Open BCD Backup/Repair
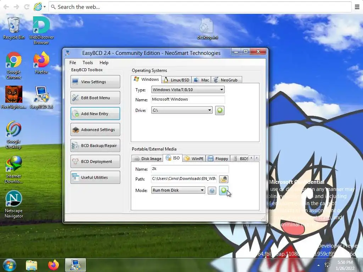Image resolution: width=363 pixels, height=272 pixels. (x=95, y=146)
